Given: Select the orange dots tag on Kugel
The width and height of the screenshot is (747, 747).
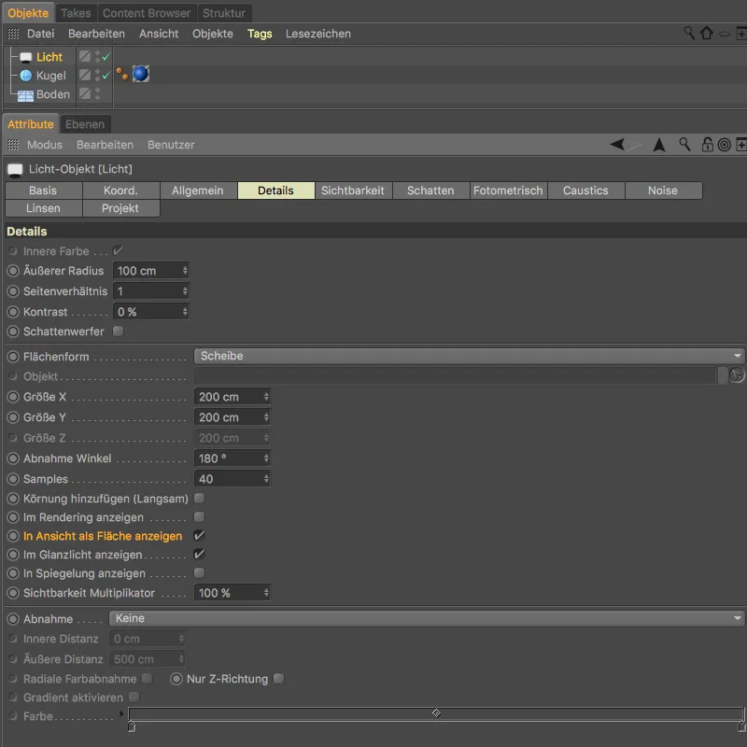Looking at the screenshot, I should [122, 75].
